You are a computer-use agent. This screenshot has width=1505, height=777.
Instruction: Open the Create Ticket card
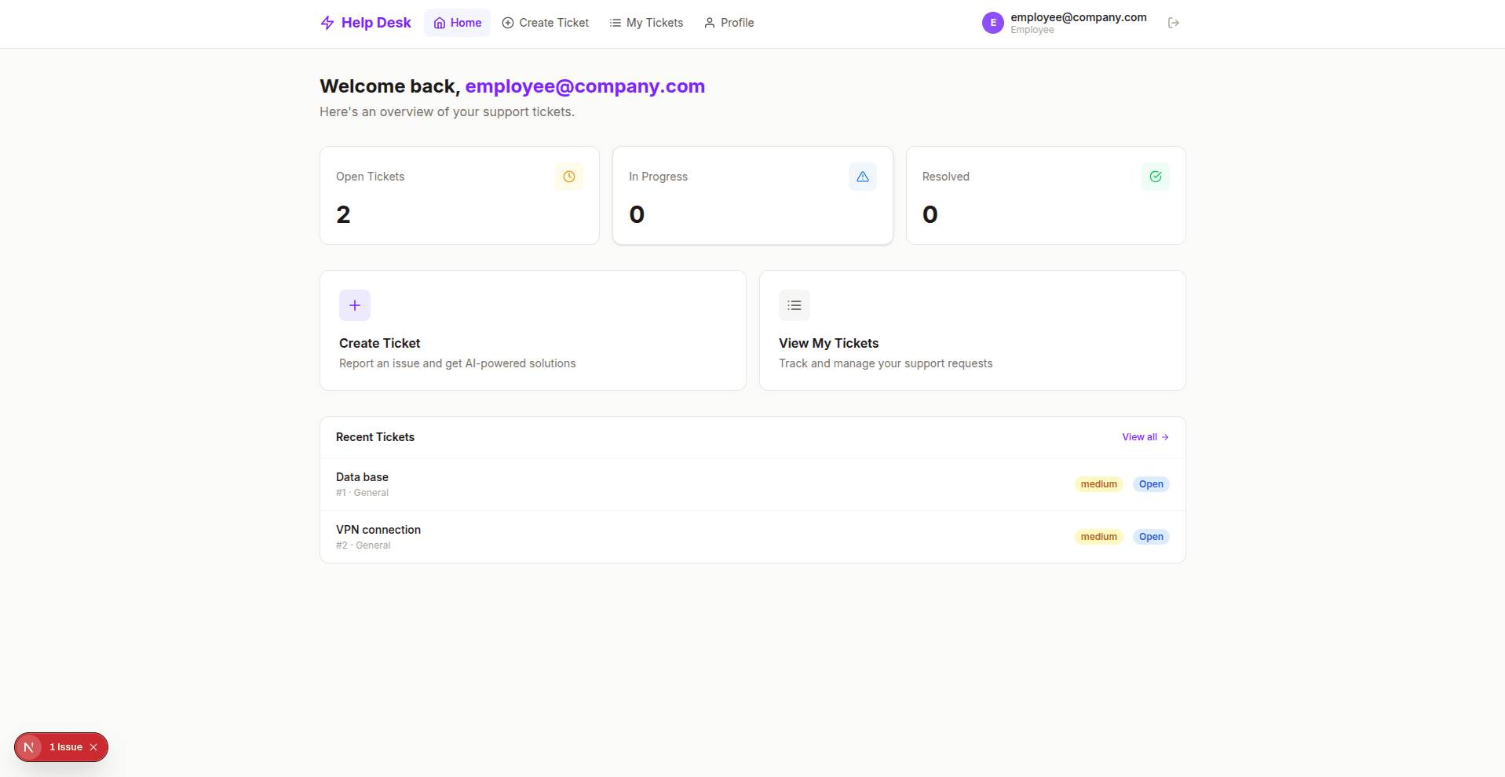point(533,330)
